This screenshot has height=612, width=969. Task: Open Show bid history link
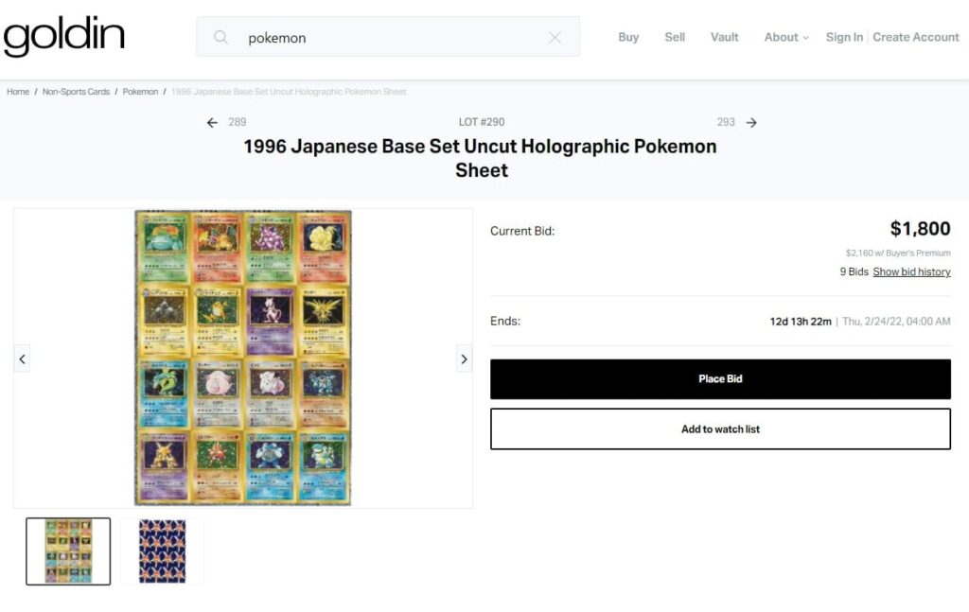pyautogui.click(x=911, y=271)
